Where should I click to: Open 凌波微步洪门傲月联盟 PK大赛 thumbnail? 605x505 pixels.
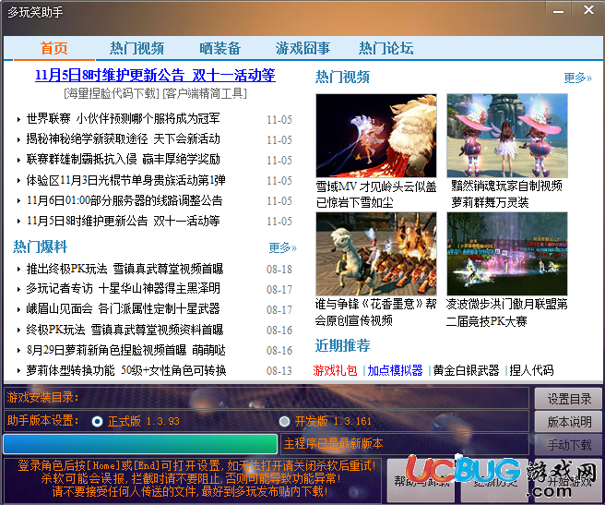pyautogui.click(x=507, y=254)
